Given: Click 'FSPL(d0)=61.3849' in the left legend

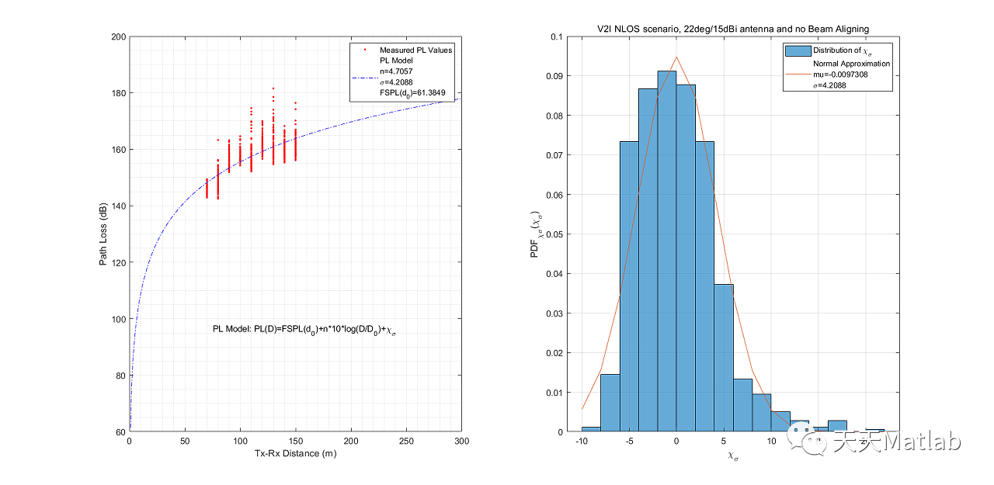Looking at the screenshot, I should coord(412,92).
